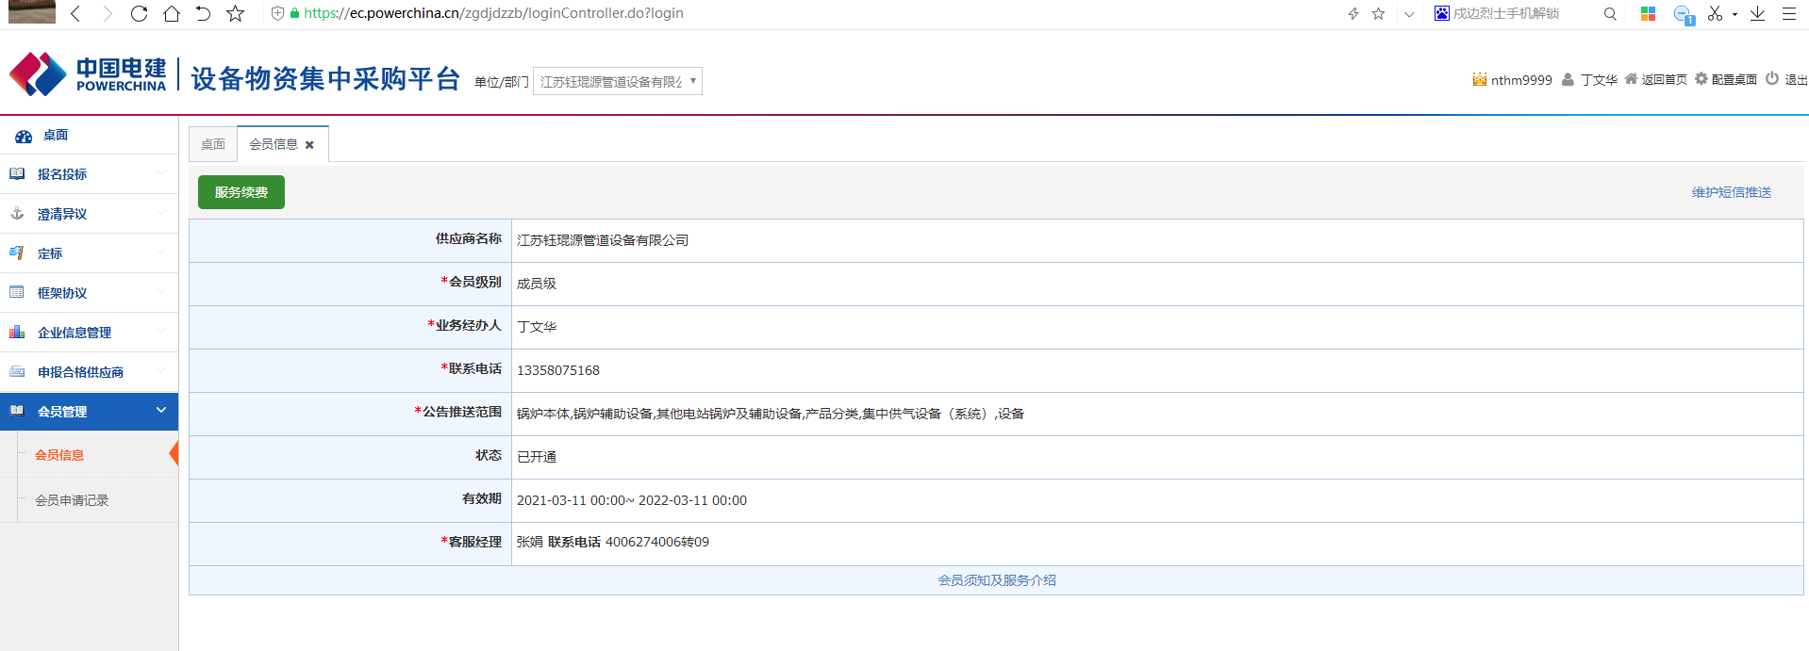Image resolution: width=1809 pixels, height=651 pixels.
Task: Open 申报合格供应商 in the sidebar
Action: (x=80, y=372)
